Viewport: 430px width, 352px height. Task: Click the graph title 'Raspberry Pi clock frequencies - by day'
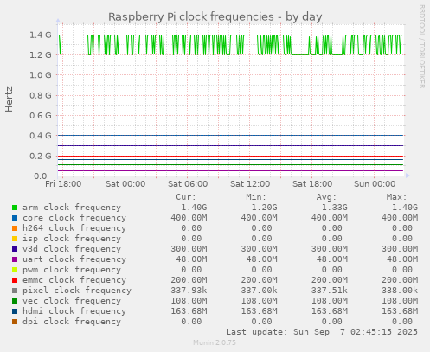tap(215, 16)
